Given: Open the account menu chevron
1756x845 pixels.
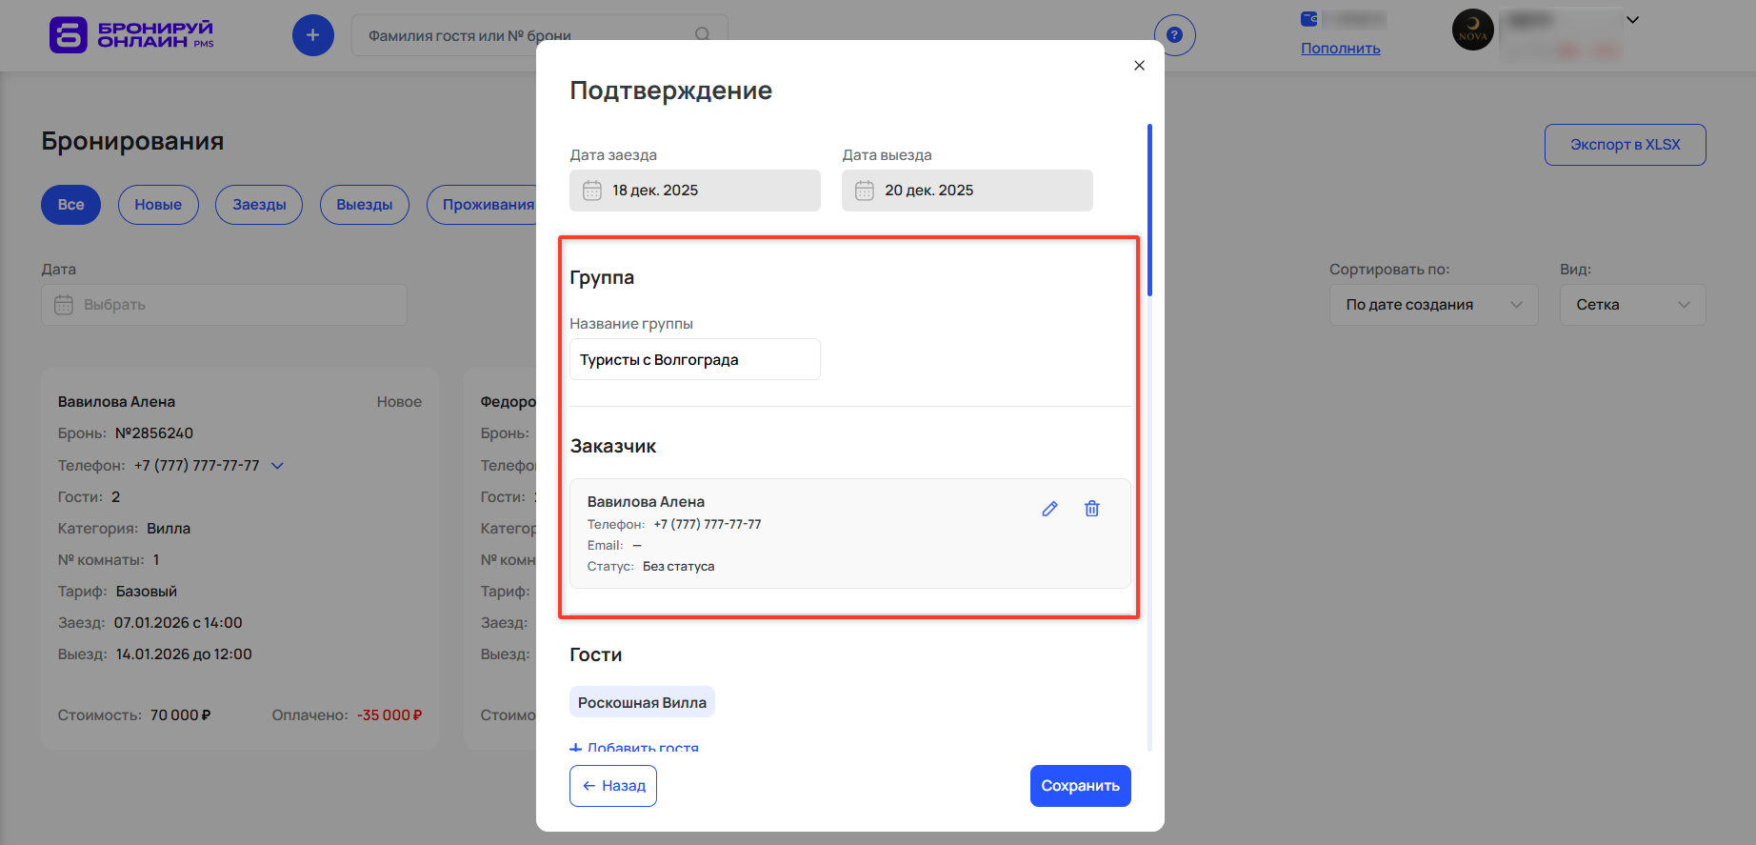Looking at the screenshot, I should [x=1632, y=20].
